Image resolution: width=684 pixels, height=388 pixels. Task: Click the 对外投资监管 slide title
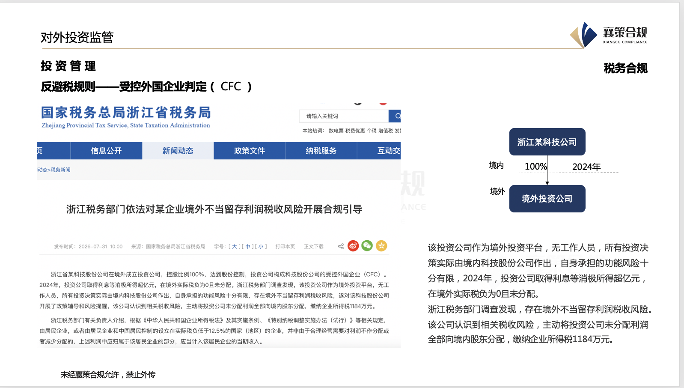pos(77,38)
